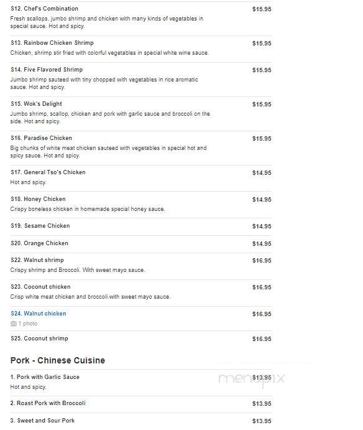Click the Pork - Chinese Cuisine heading
363x430 pixels.
(x=58, y=360)
